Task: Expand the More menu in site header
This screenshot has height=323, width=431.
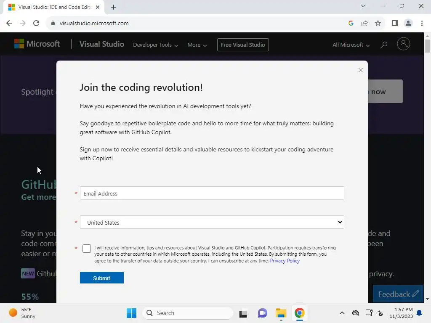Action: click(197, 45)
